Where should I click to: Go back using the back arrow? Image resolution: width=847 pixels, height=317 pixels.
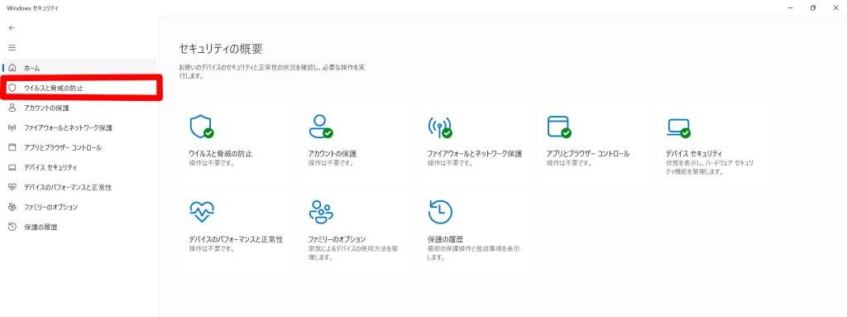pyautogui.click(x=12, y=27)
